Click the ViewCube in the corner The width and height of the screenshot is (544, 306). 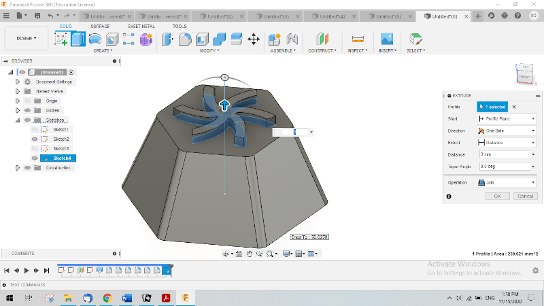(524, 73)
